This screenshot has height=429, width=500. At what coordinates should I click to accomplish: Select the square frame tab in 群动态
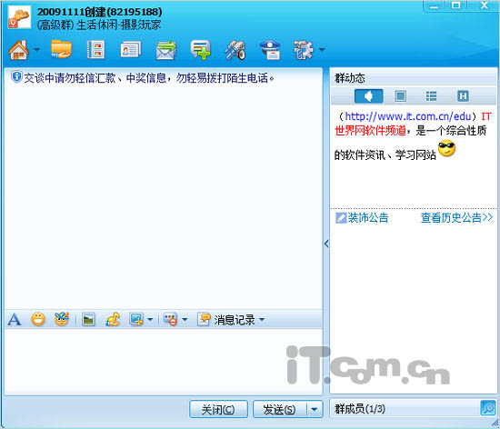(400, 96)
